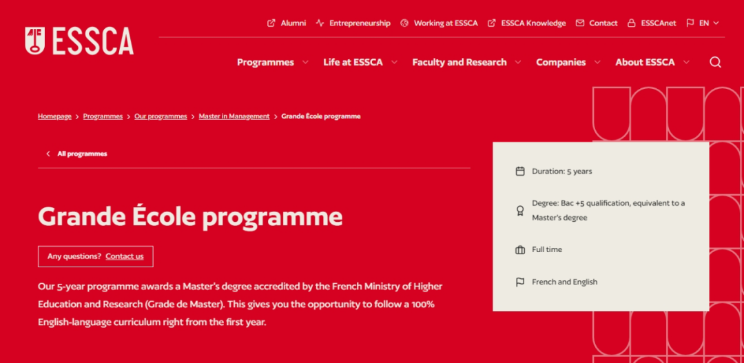Screen dimensions: 744x363
Task: Expand the Companies menu chevron
Action: (x=597, y=62)
